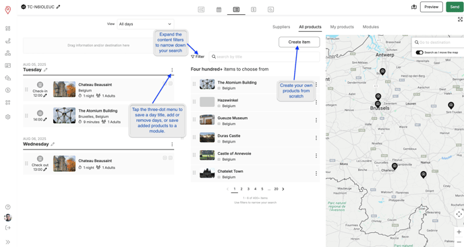Open three-dot menu for Castle of Annevoie
The width and height of the screenshot is (464, 247).
click(x=316, y=155)
